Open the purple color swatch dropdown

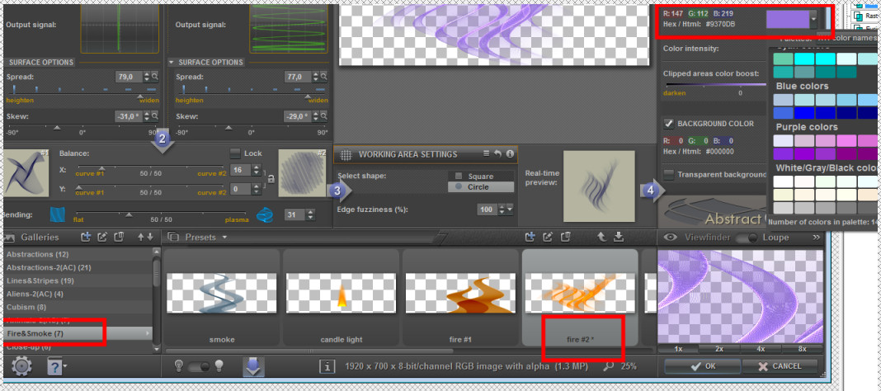(814, 18)
